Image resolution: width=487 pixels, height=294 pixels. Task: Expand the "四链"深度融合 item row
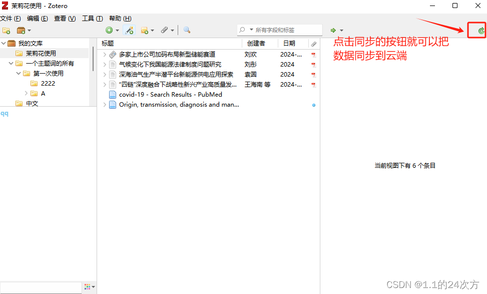tap(105, 84)
